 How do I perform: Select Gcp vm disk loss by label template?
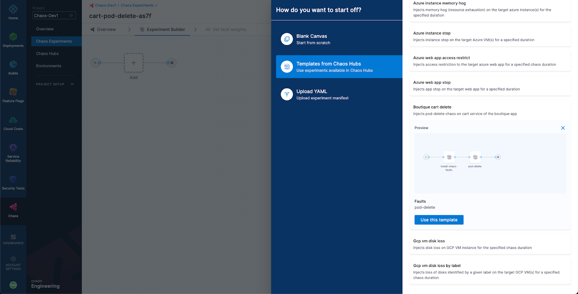[x=490, y=272]
